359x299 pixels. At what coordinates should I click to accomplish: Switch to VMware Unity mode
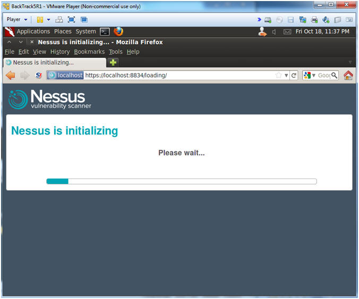click(84, 20)
